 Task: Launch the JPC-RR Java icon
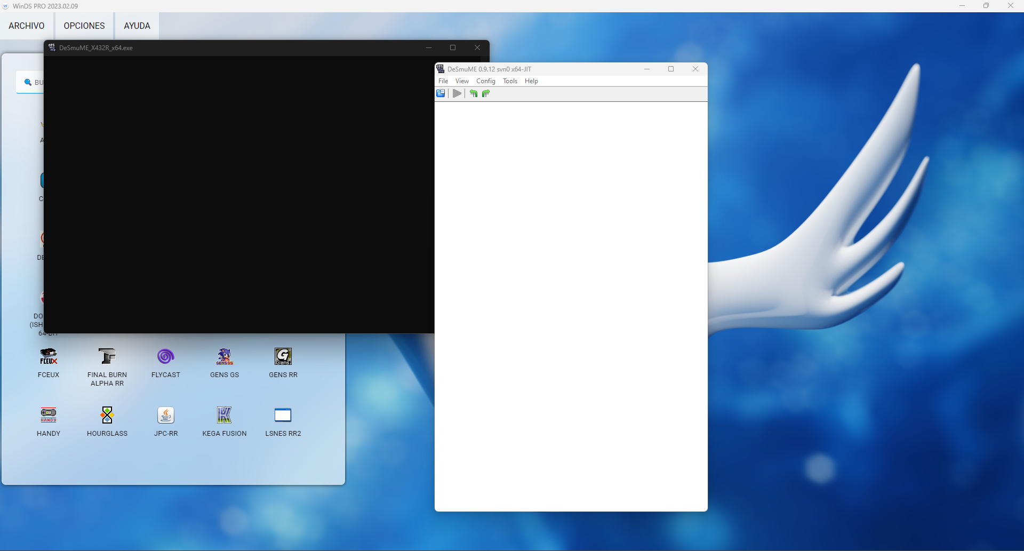coord(166,415)
